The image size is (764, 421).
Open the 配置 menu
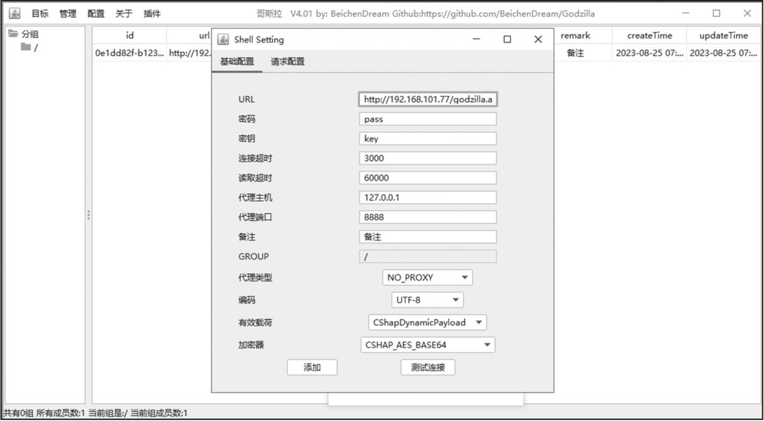point(96,13)
